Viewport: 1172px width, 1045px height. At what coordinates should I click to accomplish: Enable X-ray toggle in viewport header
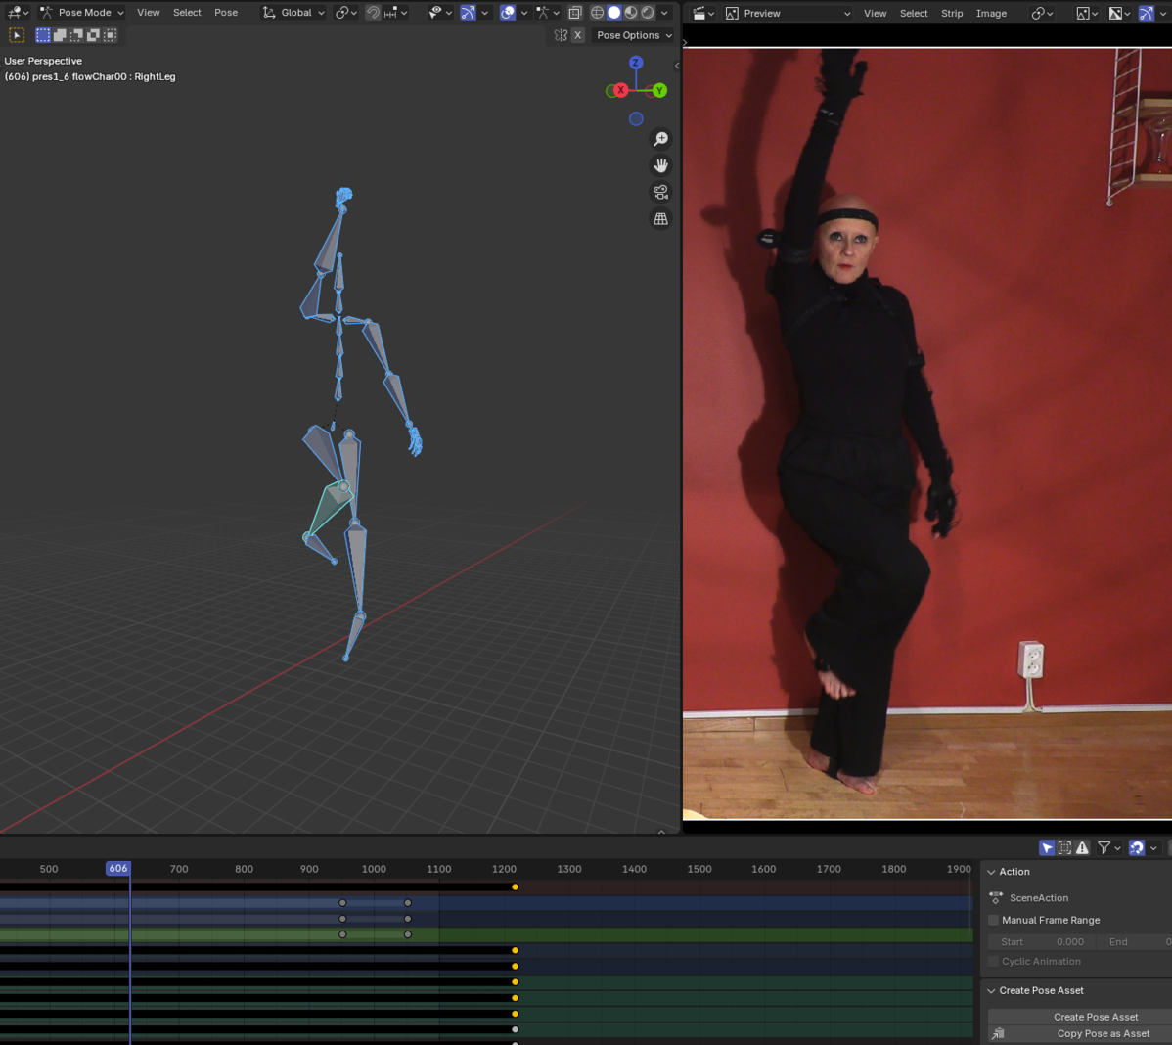tap(575, 13)
